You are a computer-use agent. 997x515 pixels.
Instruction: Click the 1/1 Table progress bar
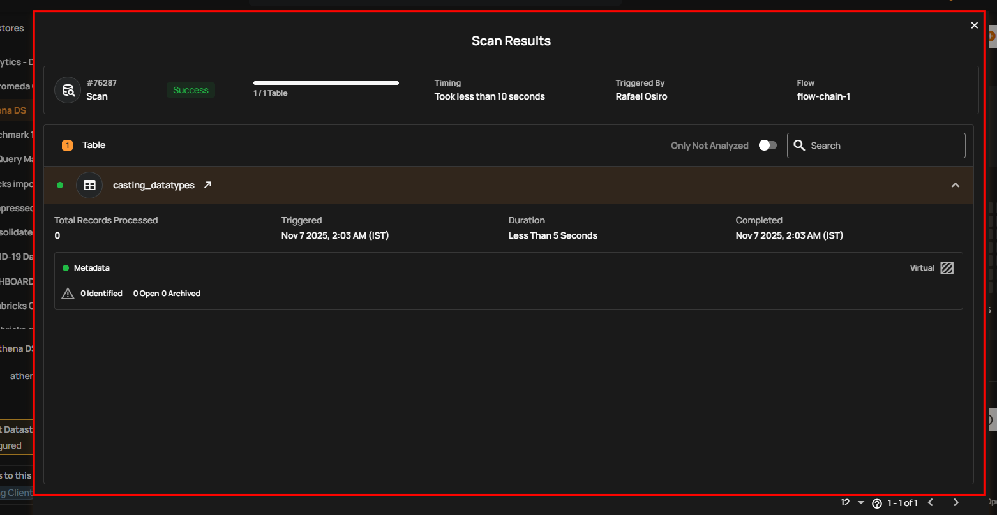coord(326,83)
